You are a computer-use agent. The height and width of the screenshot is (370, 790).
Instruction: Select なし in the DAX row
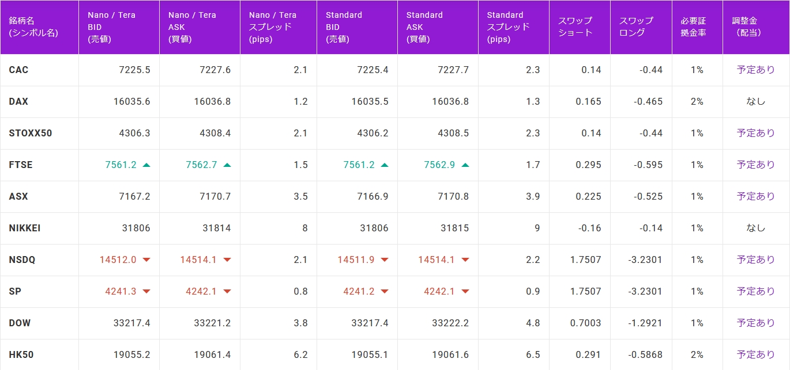[756, 101]
